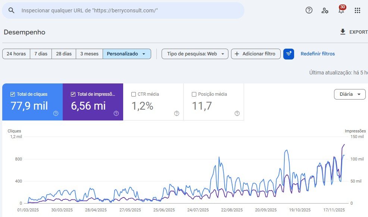Click the Redefinir filtros link
Screen dimensions: 368x217
318,54
